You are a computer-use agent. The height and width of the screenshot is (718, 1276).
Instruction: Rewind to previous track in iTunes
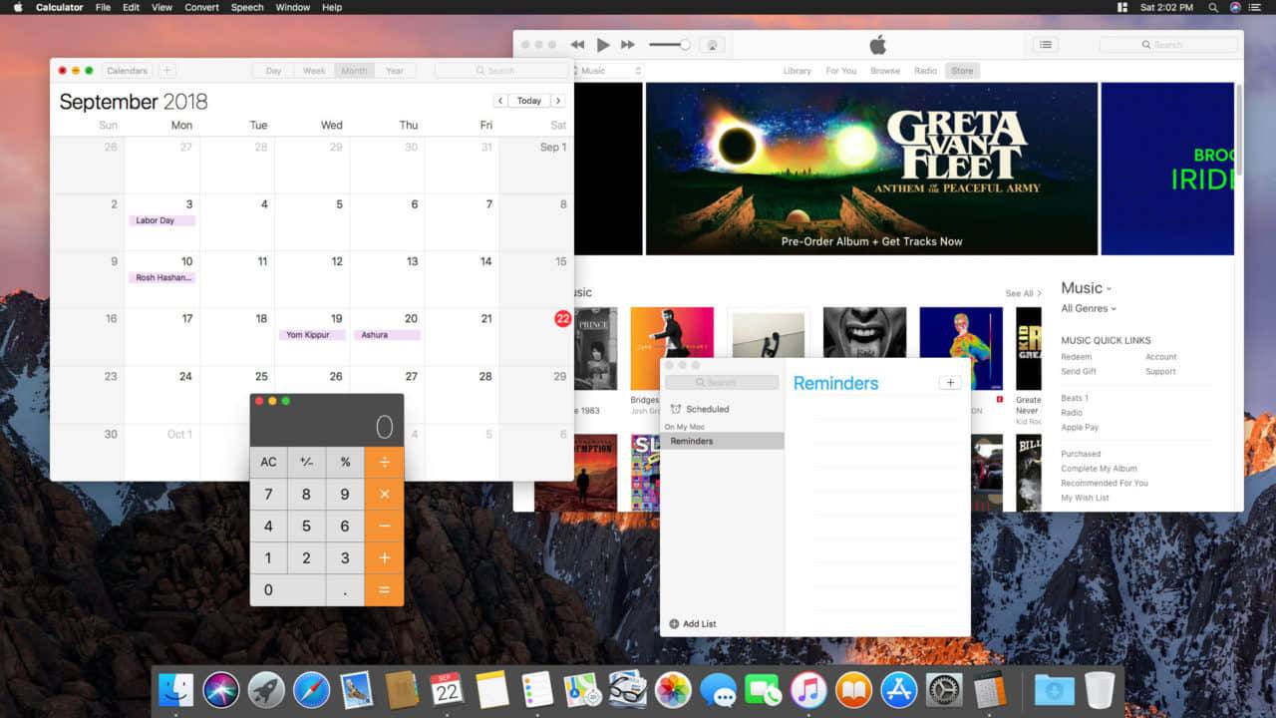pos(577,45)
